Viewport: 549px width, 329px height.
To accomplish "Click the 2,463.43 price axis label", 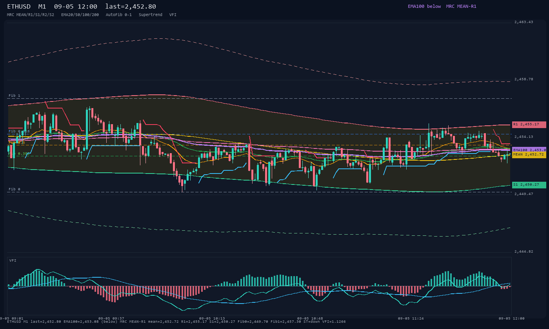I will pos(524,22).
